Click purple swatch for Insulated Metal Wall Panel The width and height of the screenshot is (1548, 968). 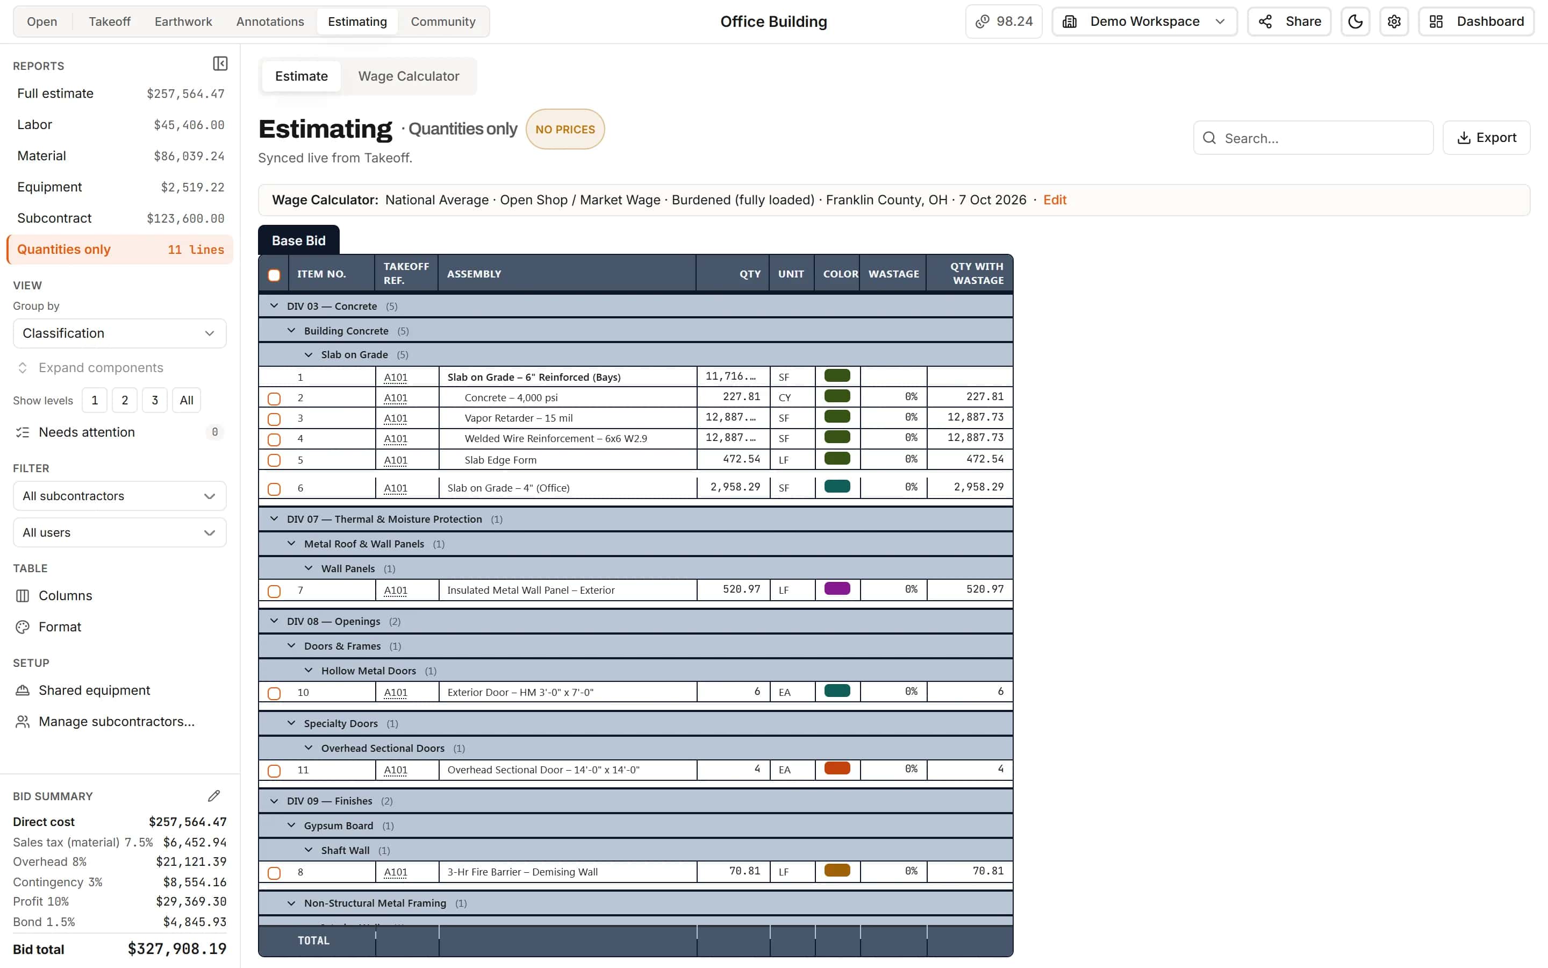pos(837,589)
